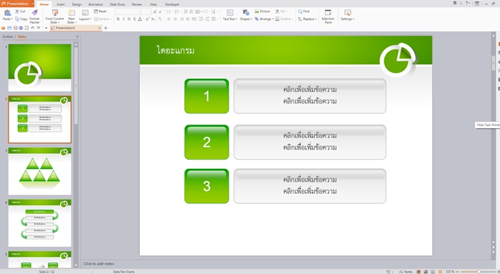500x274 pixels.
Task: Toggle Bold formatting
Action: [x=118, y=19]
